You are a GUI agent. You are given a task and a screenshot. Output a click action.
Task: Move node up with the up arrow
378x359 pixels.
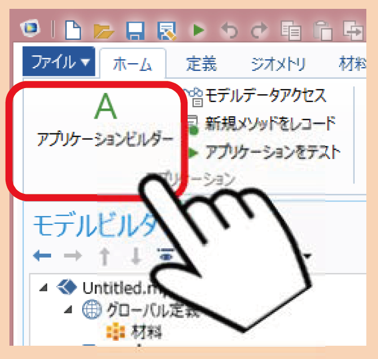pyautogui.click(x=104, y=257)
